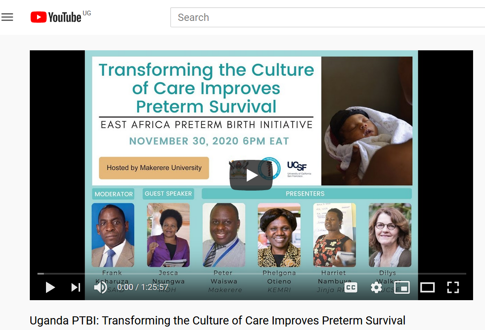Click the newborn baby photo
485x330 pixels.
[x=367, y=121]
